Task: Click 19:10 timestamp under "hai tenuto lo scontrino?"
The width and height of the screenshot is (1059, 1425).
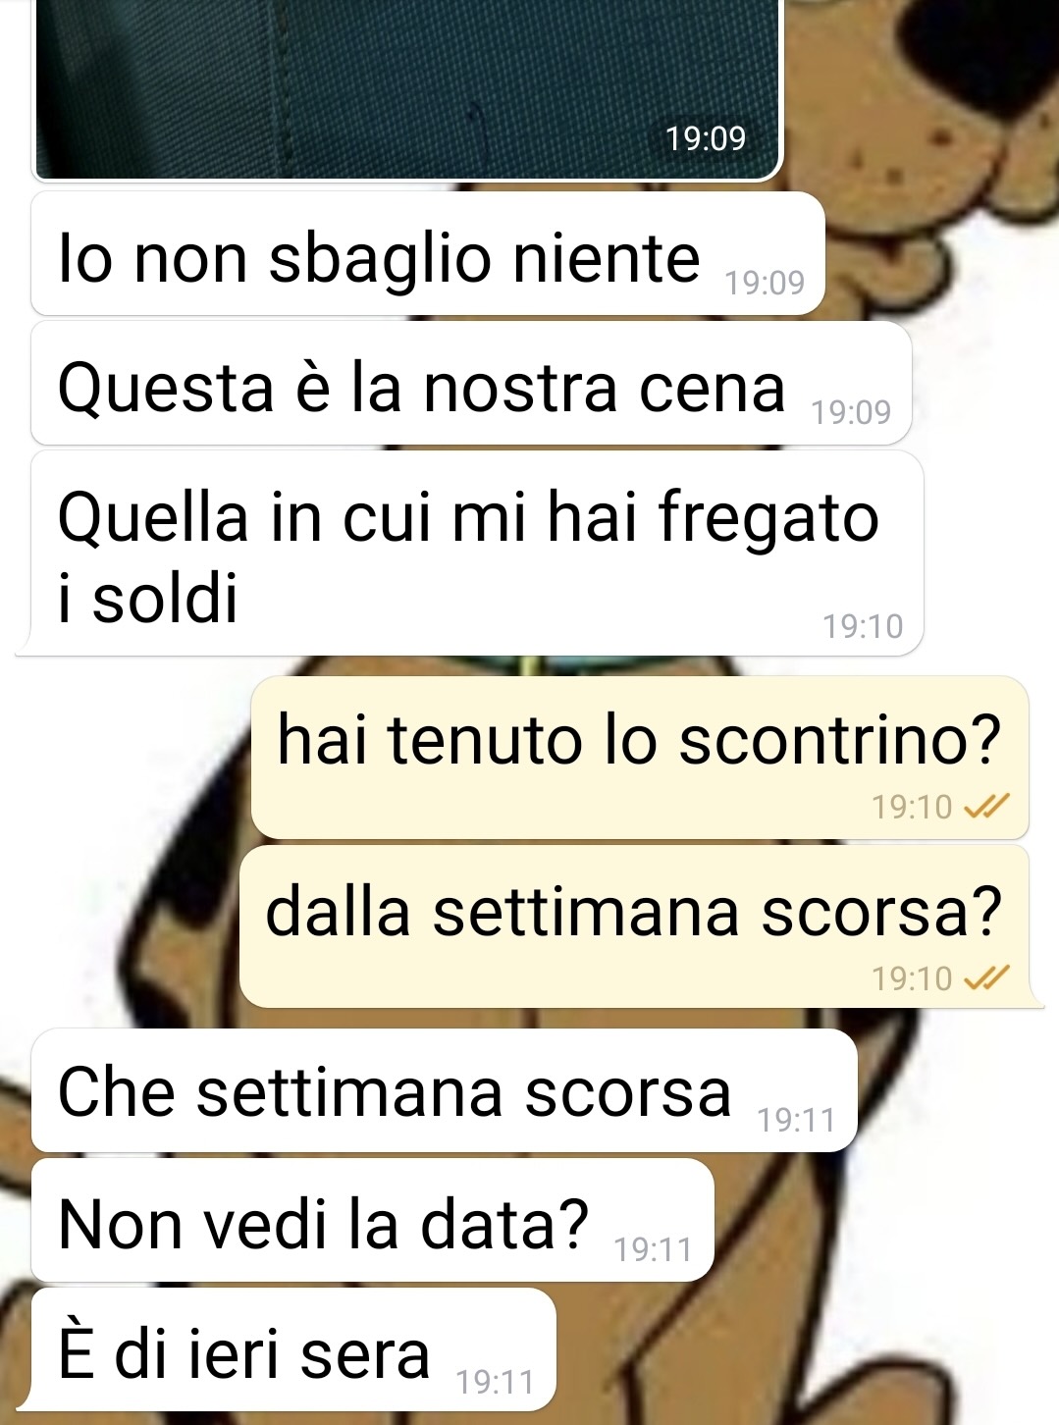Action: [912, 807]
